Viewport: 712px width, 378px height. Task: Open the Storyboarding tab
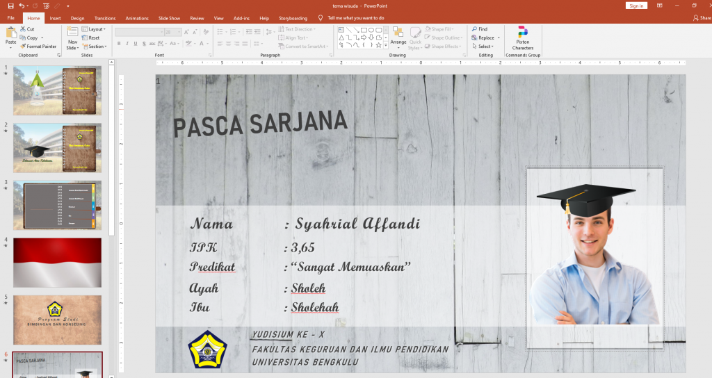tap(293, 18)
